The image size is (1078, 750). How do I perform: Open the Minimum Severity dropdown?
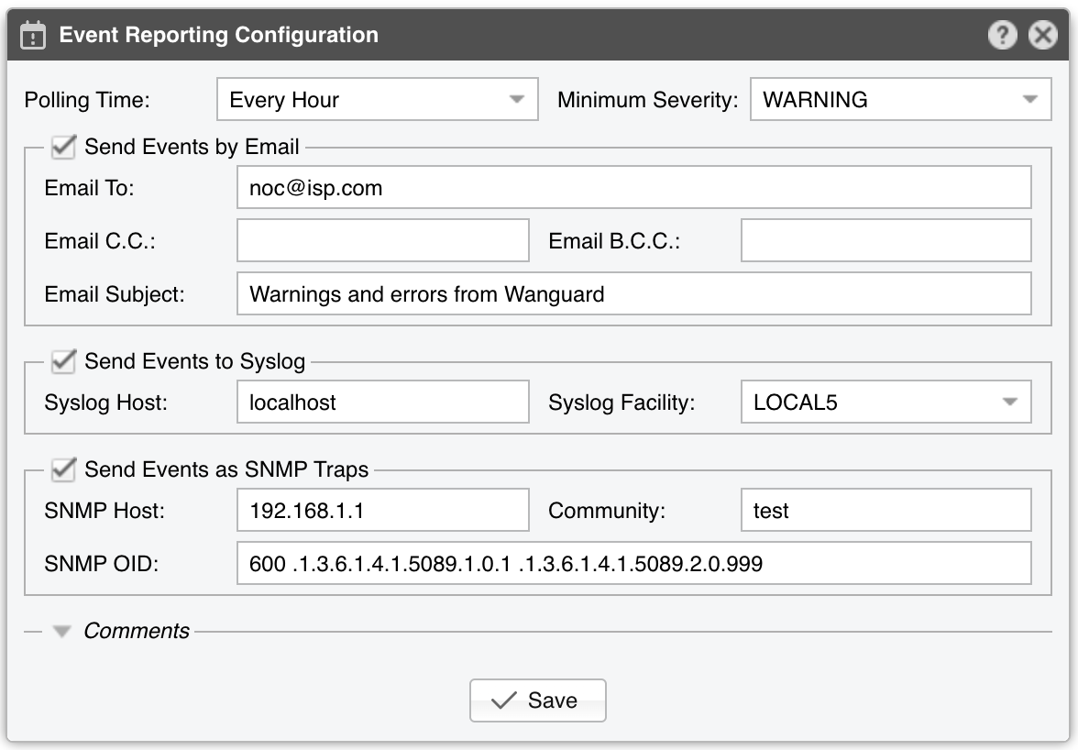pos(900,100)
